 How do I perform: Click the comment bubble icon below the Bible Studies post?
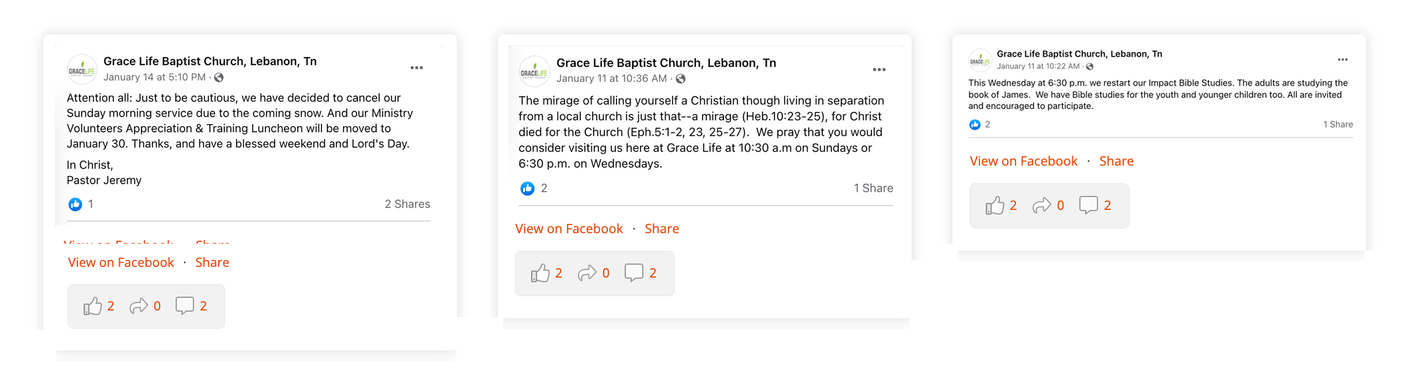[1088, 205]
